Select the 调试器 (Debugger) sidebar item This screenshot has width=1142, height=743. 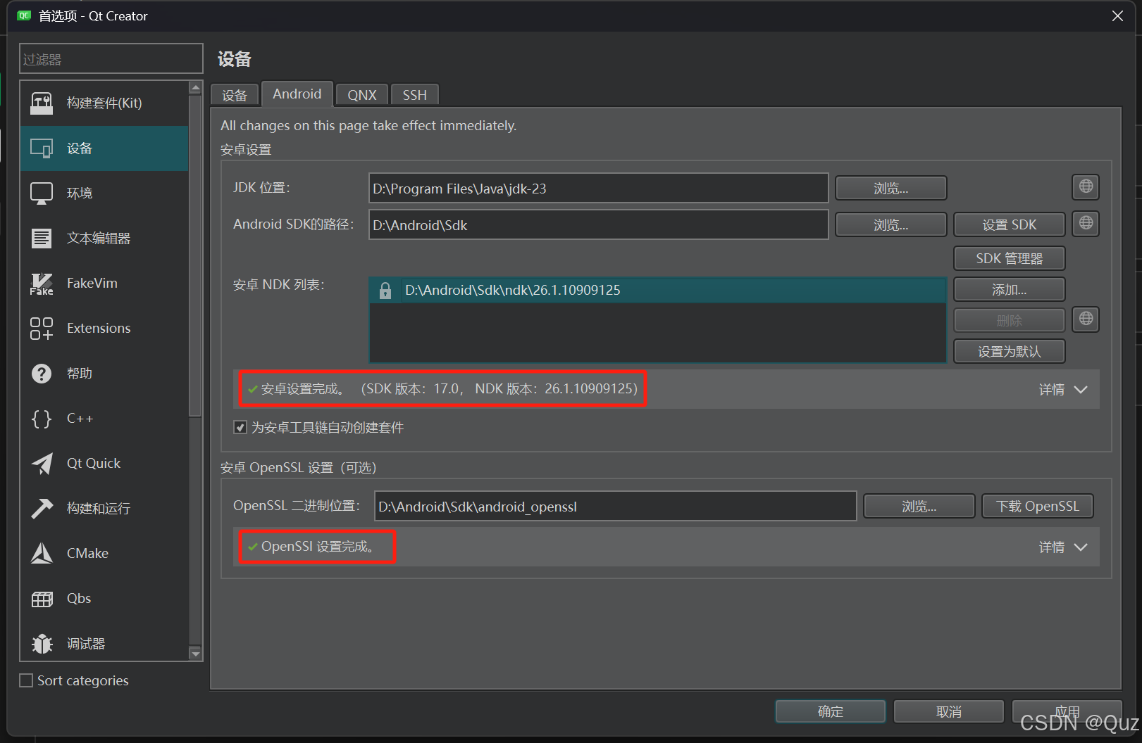[x=85, y=643]
